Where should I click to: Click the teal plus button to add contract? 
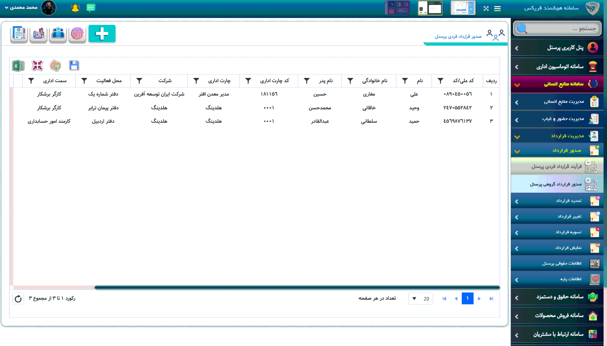pos(102,34)
